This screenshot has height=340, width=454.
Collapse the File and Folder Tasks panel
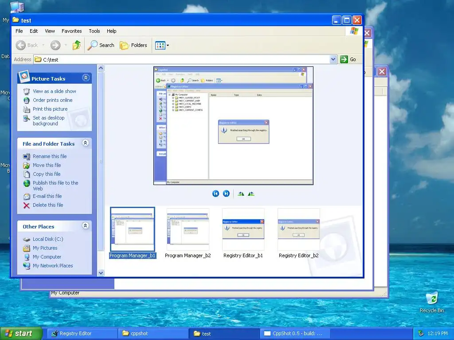[86, 143]
